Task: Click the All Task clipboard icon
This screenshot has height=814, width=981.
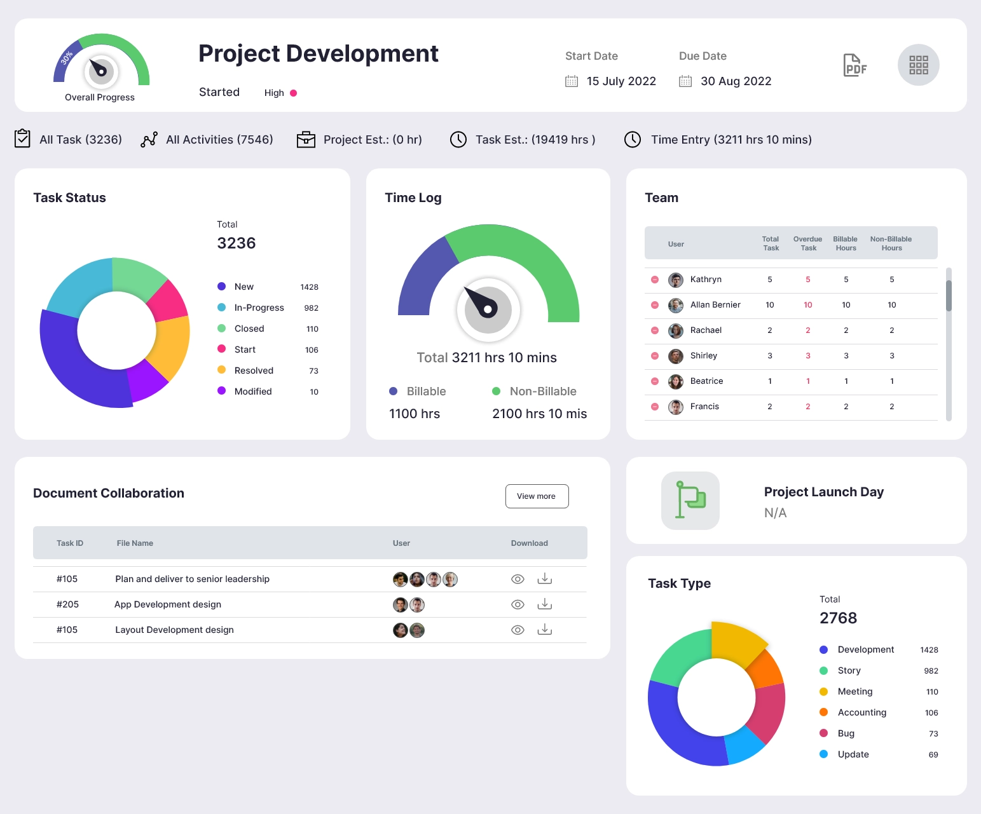Action: [x=22, y=139]
